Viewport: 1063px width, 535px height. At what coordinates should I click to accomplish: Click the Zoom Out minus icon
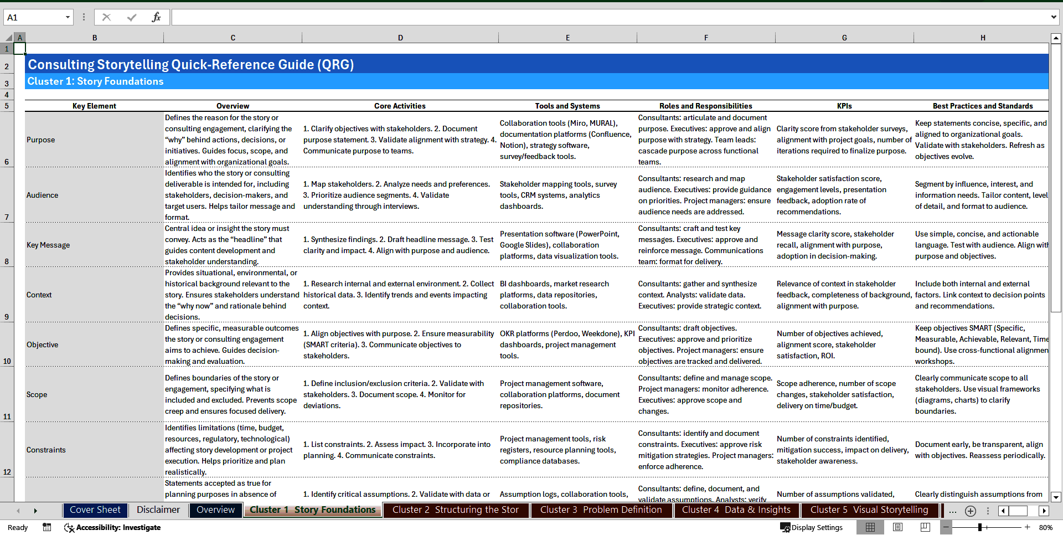(947, 527)
